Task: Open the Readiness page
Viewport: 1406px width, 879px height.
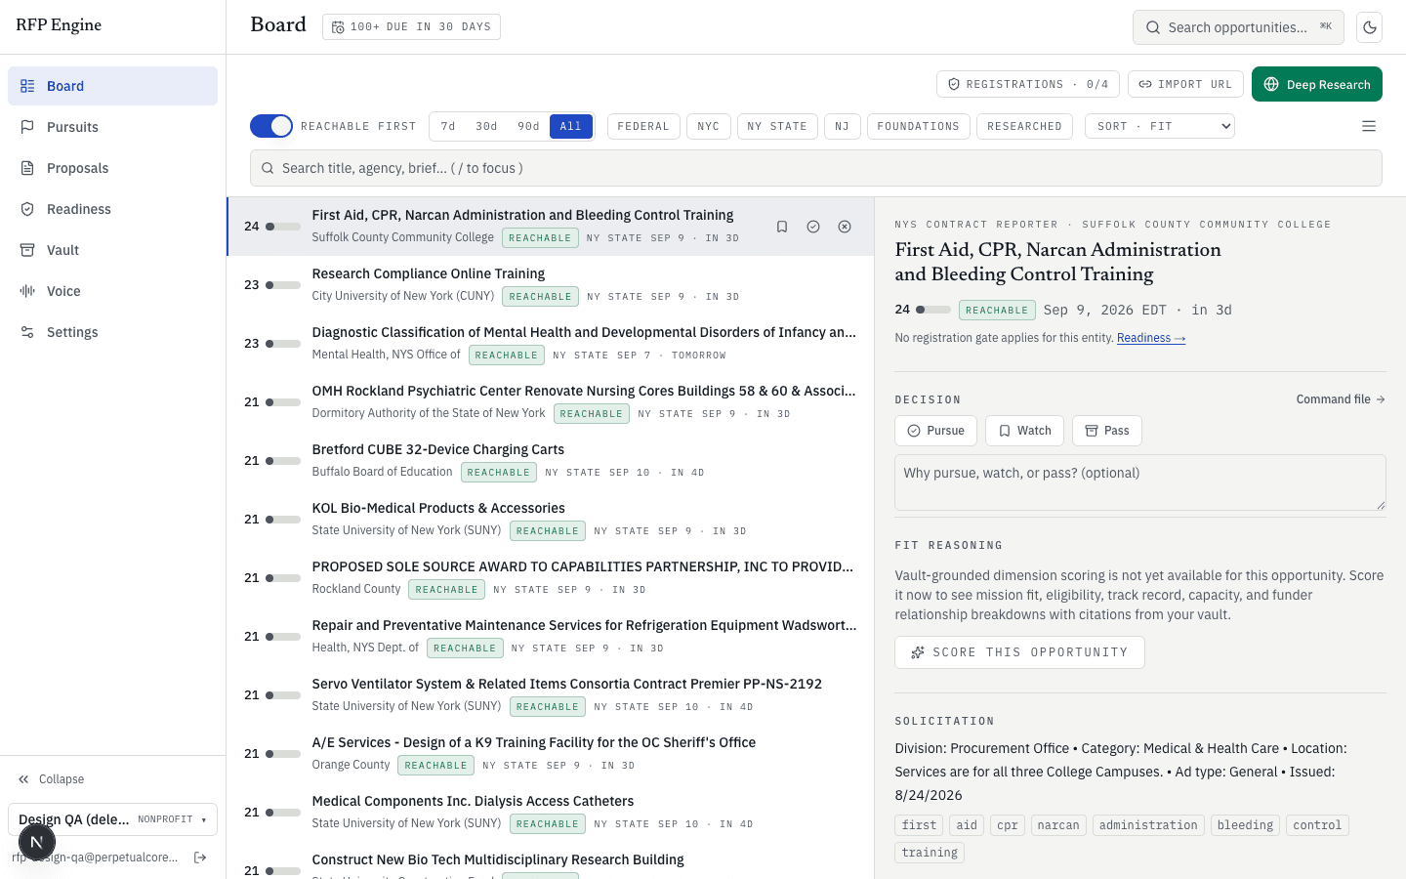Action: [x=112, y=209]
